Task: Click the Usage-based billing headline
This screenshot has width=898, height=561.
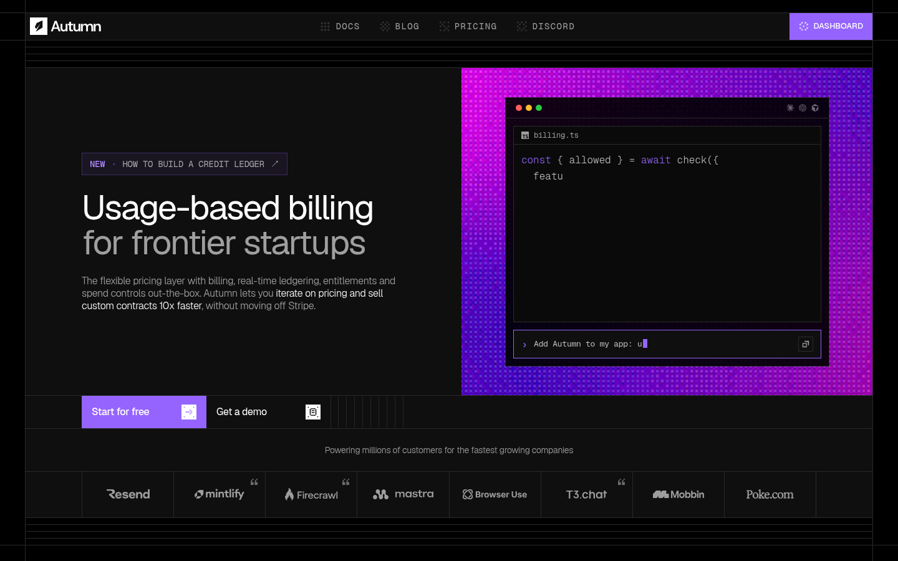Action: pos(228,208)
